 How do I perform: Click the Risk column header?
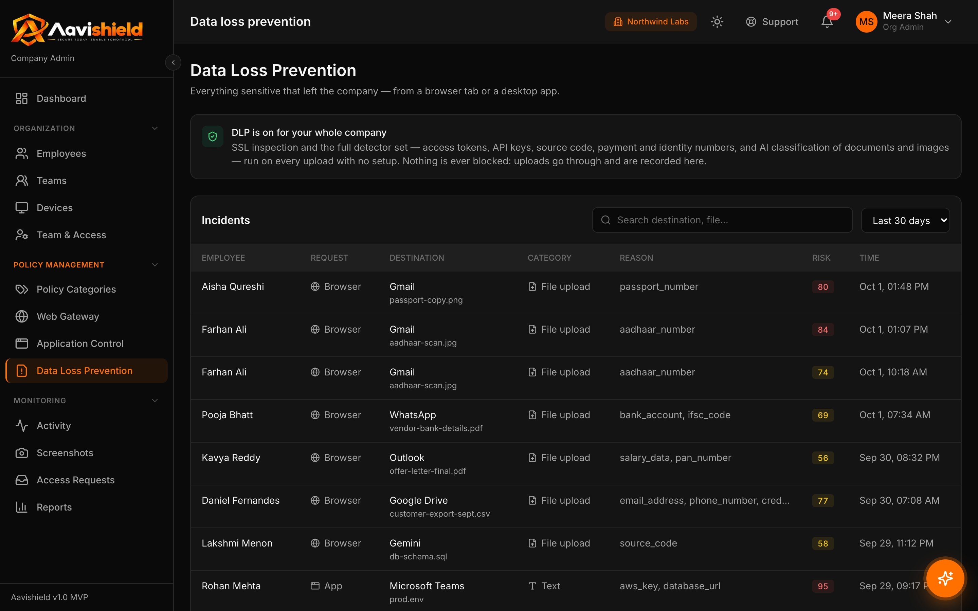(x=821, y=258)
